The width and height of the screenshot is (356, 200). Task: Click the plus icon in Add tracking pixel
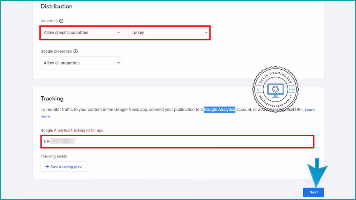47,167
